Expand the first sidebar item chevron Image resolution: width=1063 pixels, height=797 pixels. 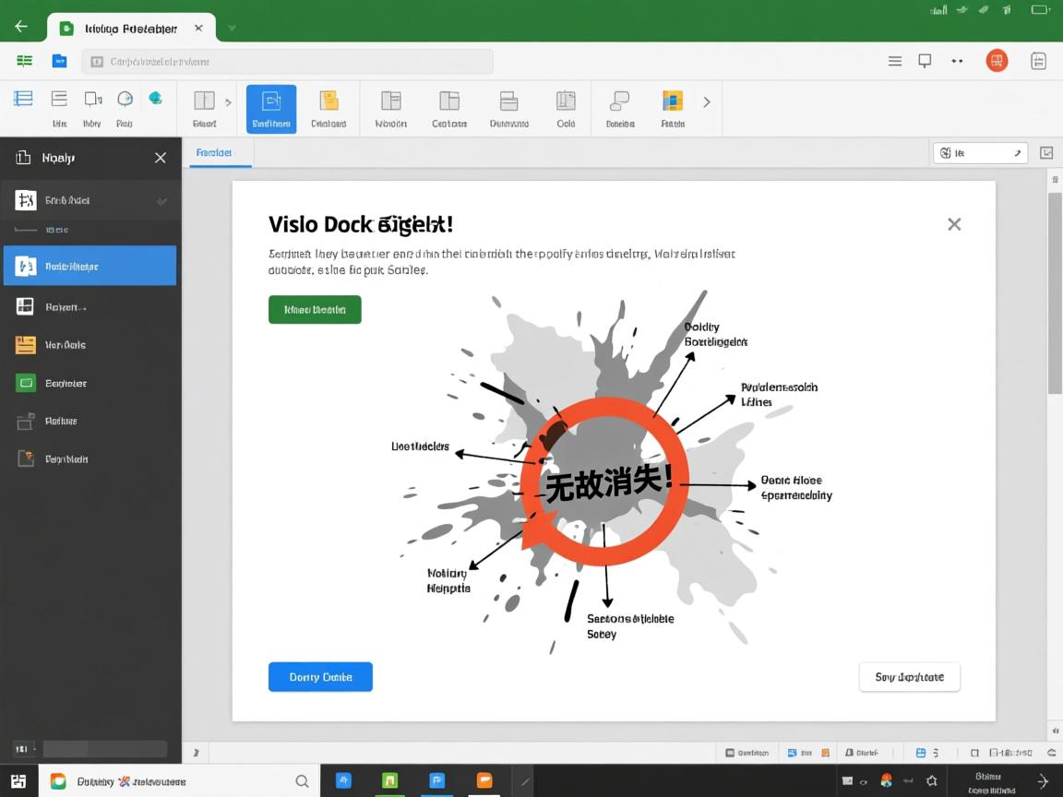(x=161, y=200)
